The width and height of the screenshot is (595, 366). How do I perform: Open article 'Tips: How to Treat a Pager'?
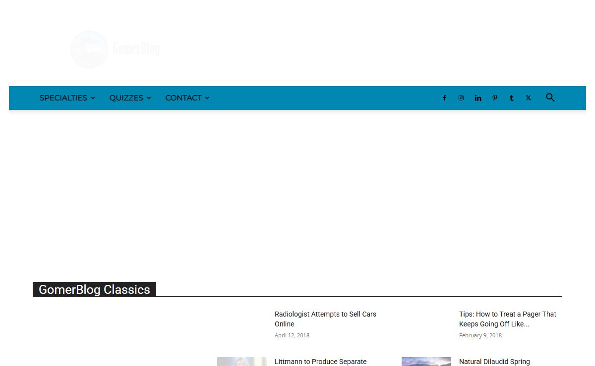tap(508, 319)
